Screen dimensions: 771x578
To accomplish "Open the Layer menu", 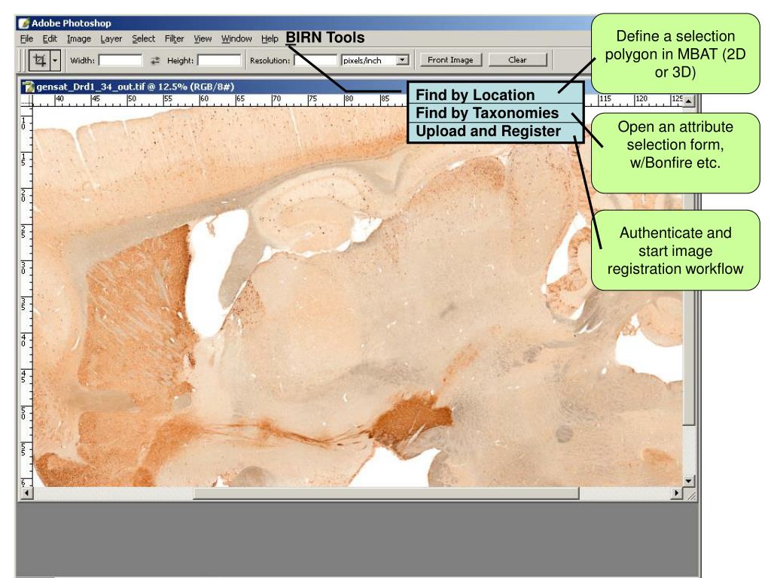I will pos(111,39).
